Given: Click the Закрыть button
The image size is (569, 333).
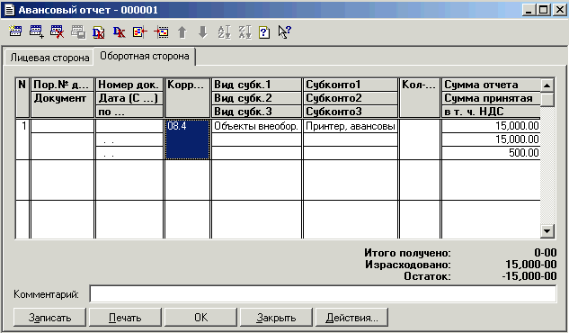Looking at the screenshot, I should click(276, 318).
